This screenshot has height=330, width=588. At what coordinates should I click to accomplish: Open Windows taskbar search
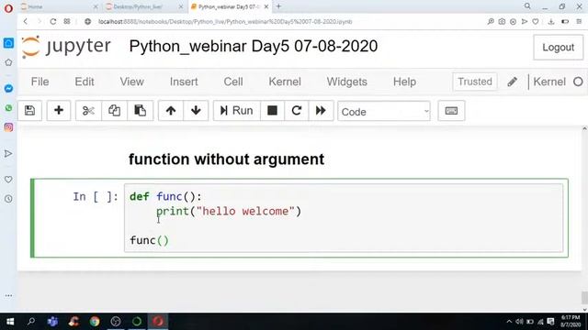31,322
